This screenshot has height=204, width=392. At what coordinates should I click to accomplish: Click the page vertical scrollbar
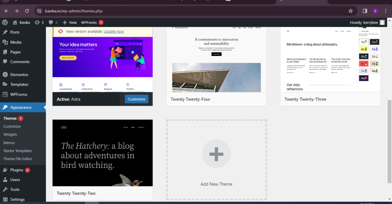389,141
